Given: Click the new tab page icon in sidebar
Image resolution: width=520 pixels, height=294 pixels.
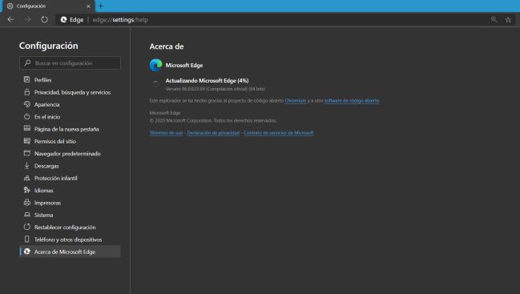Looking at the screenshot, I should click(27, 128).
